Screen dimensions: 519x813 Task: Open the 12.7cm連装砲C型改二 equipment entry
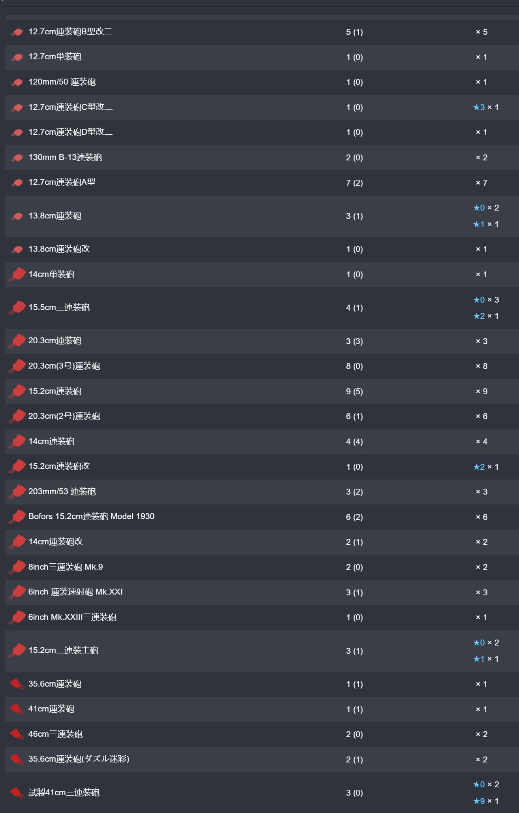71,107
